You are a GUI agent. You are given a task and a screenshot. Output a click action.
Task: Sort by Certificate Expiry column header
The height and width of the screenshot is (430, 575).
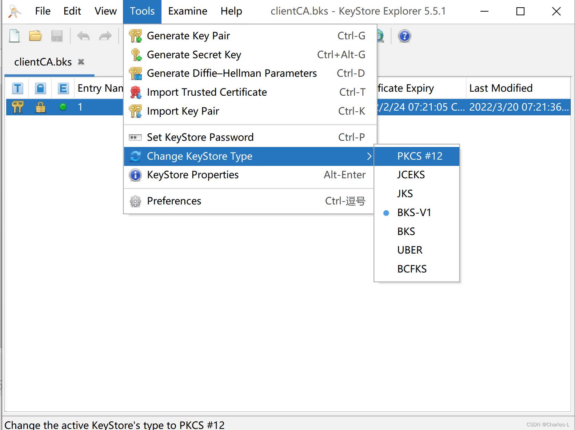[422, 88]
